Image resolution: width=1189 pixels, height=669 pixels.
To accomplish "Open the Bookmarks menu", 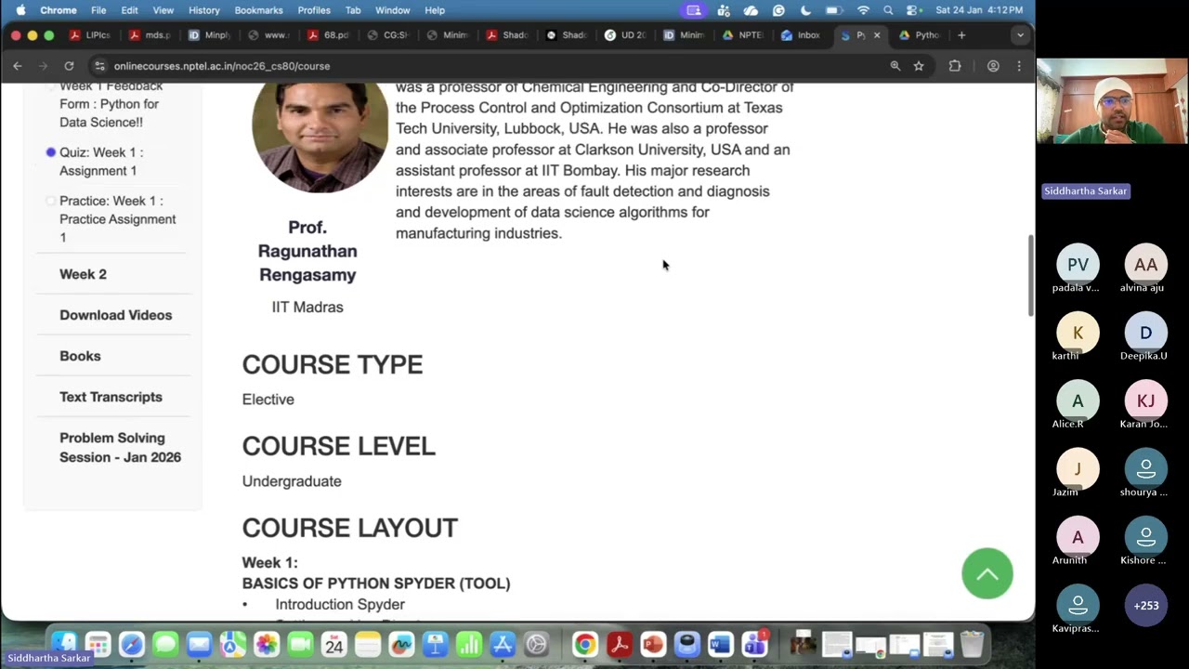I will [x=258, y=10].
